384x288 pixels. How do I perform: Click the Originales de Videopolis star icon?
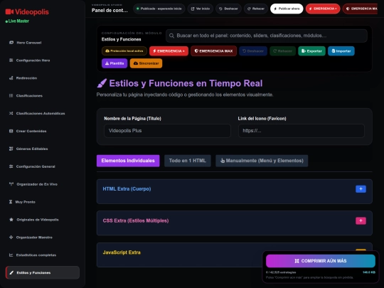pos(11,220)
